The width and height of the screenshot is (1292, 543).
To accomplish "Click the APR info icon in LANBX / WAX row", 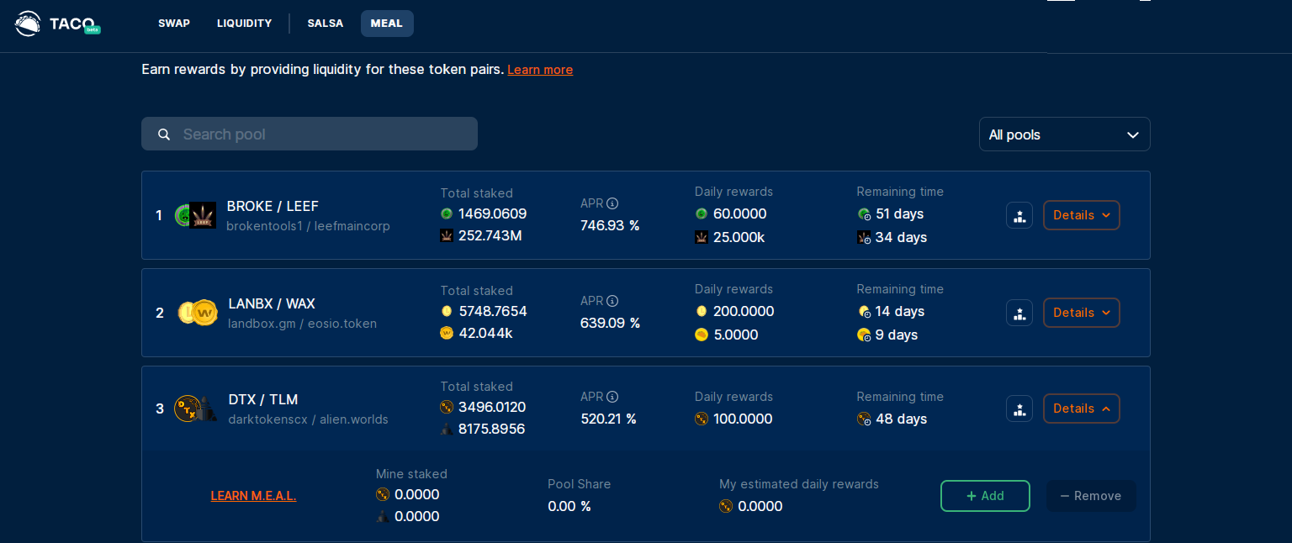I will (612, 301).
